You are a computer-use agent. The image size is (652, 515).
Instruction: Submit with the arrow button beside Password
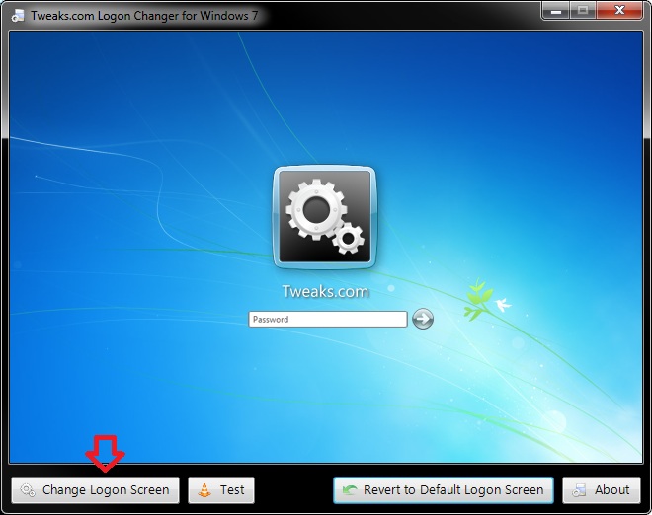(x=423, y=319)
